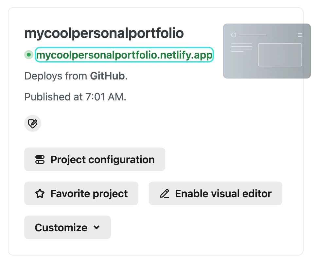Click the green deploy status dot

(x=29, y=55)
